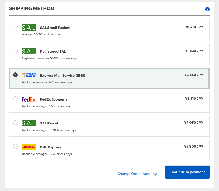The width and height of the screenshot is (219, 191).
Task: Click the SHIPPING METHOD heading
Action: coord(32,8)
